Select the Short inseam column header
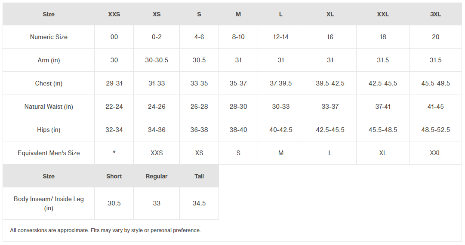 [x=114, y=176]
